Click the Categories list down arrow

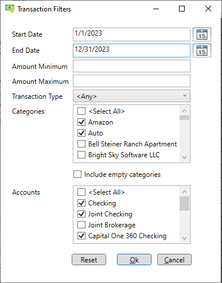click(x=184, y=157)
